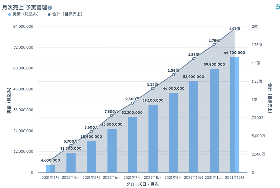Select the bar labeled 39,100,000
Viewport: 280px width, 188px height.
(x=153, y=139)
